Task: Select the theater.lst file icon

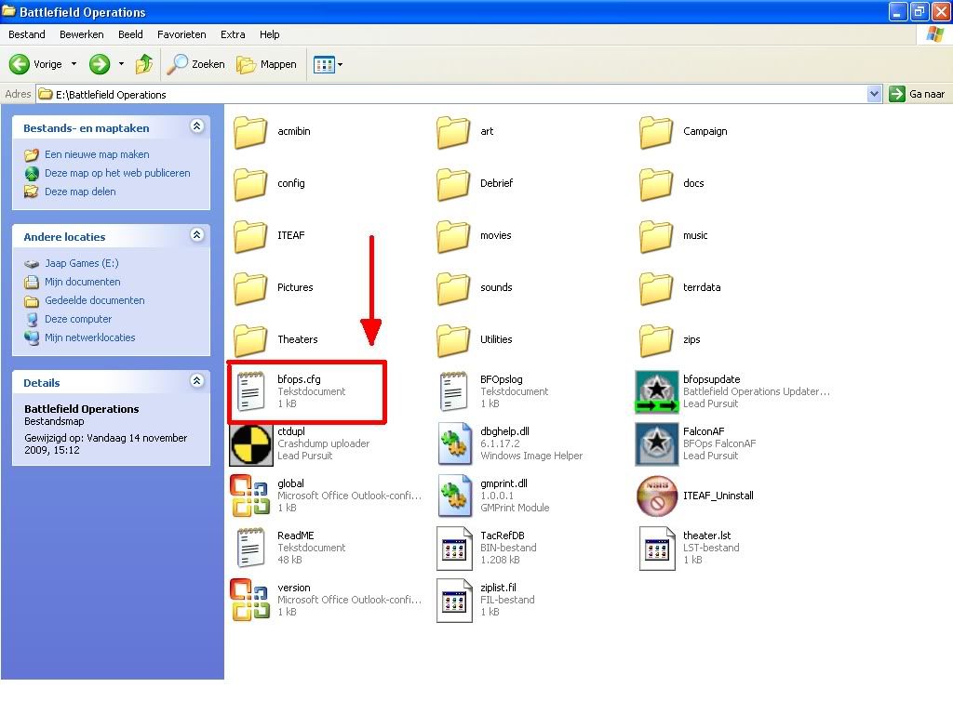Action: (x=658, y=549)
